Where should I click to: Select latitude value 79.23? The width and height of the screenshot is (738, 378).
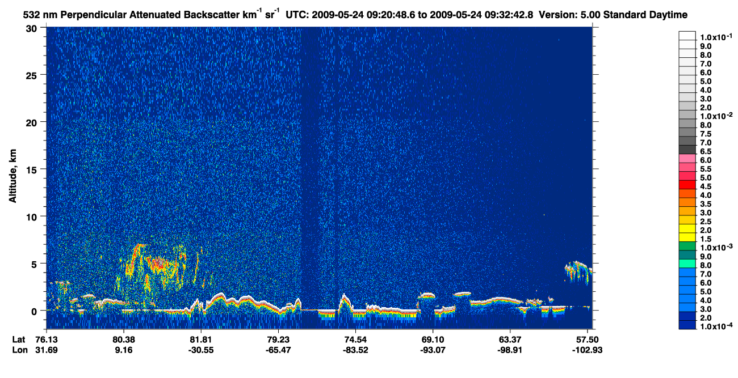pyautogui.click(x=278, y=339)
